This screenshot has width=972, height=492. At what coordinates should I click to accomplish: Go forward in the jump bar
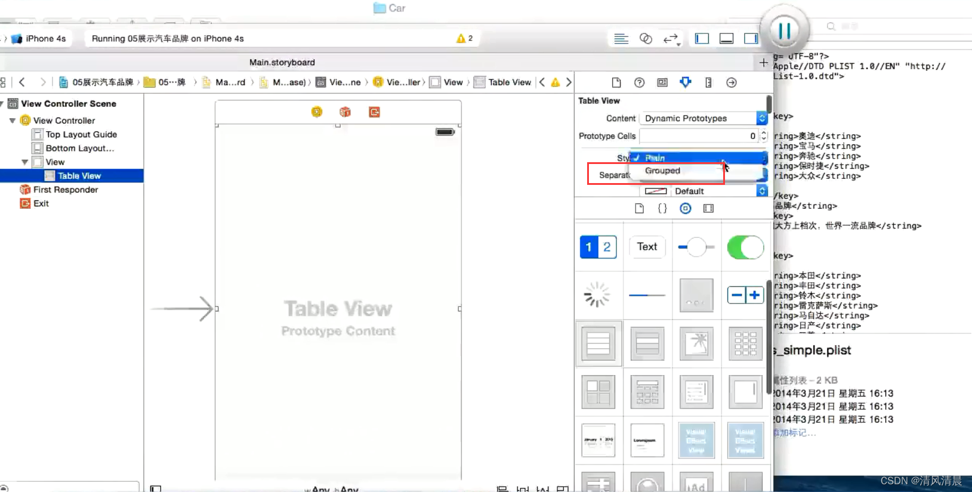tap(42, 82)
